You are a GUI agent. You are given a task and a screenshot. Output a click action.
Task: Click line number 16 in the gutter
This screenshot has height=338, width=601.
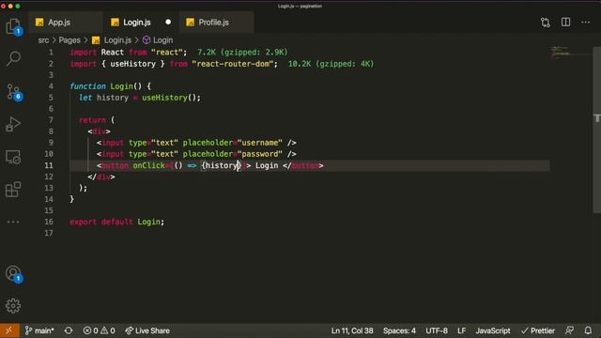pos(49,222)
